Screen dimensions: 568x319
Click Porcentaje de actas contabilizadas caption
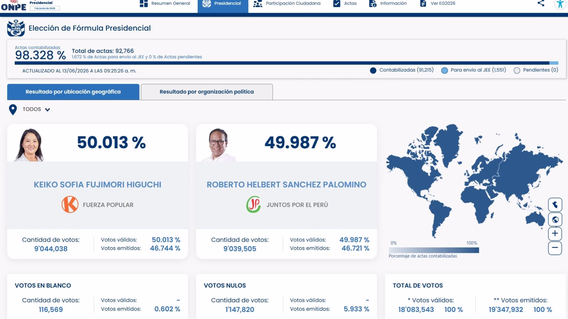click(x=423, y=256)
